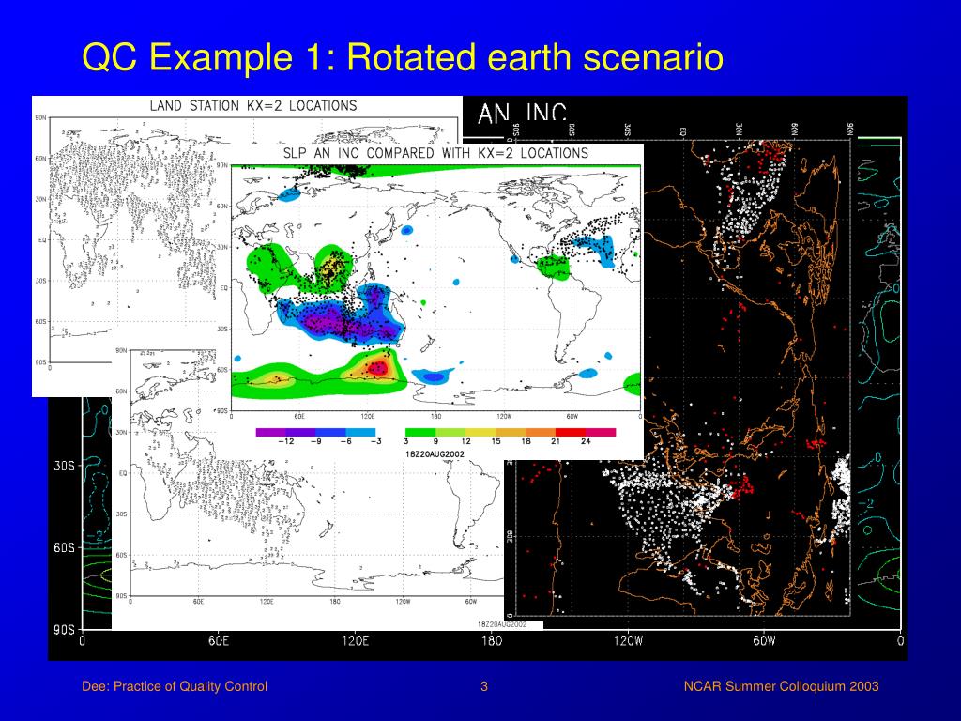
Task: Click the yellow 12 legend swatch
Action: point(480,432)
